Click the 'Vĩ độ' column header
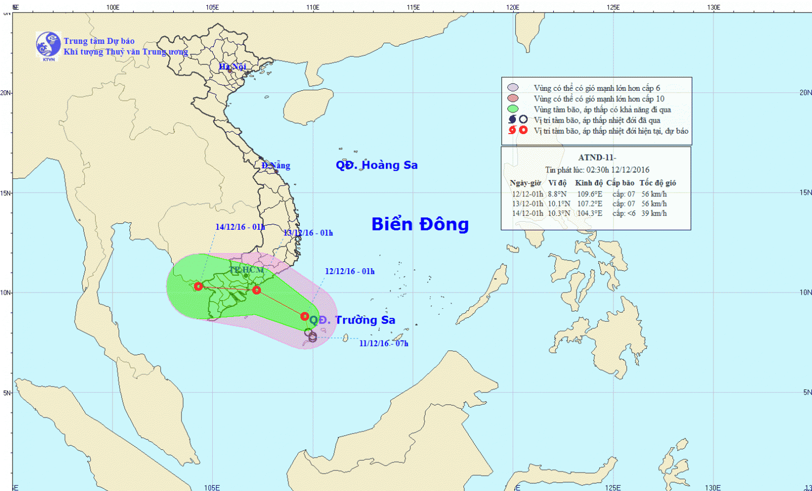The width and height of the screenshot is (812, 491). [558, 183]
